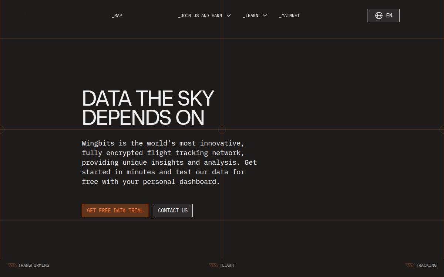Expand the chevron next to _LEARN

tap(265, 16)
